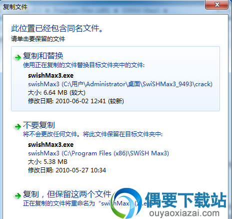Select 复制，但保留这两个文件 option title
Image resolution: width=232 pixels, height=219 pixels.
click(67, 194)
